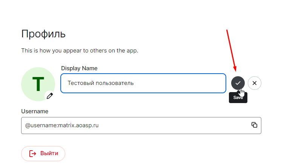287x168 pixels.
Task: Click into the Username field
Action: coord(141,125)
